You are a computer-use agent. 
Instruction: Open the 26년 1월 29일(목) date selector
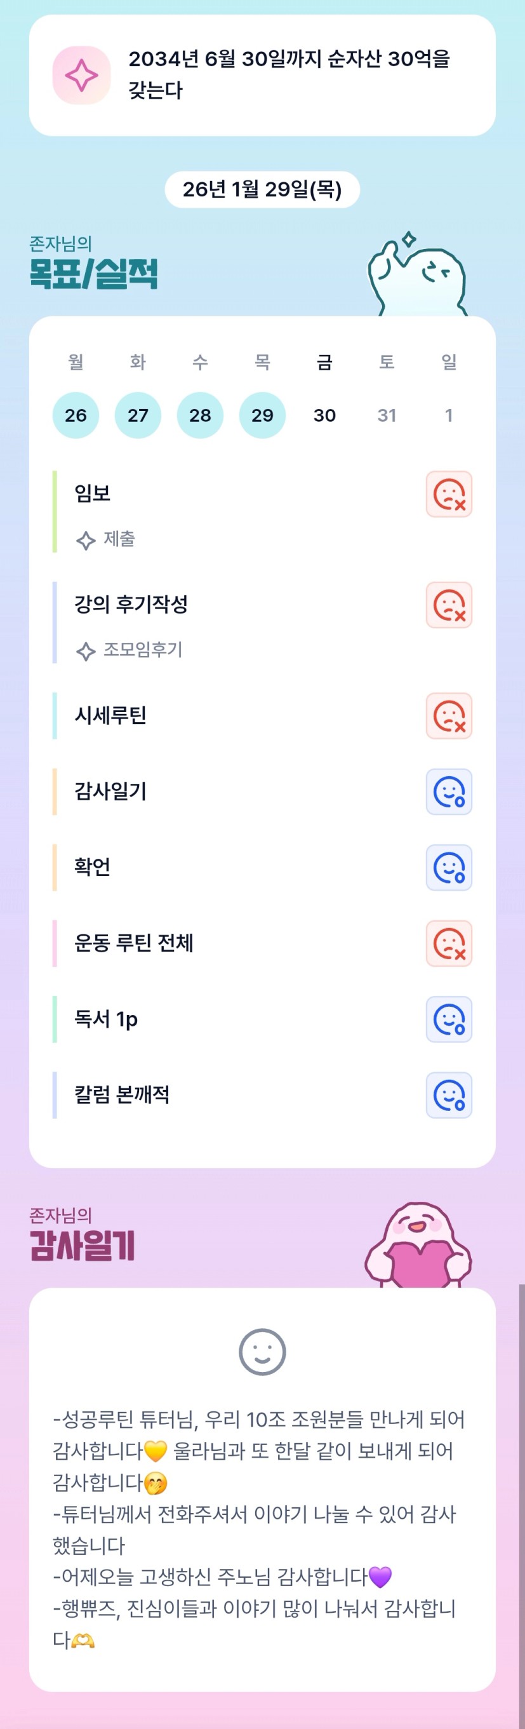[x=262, y=190]
